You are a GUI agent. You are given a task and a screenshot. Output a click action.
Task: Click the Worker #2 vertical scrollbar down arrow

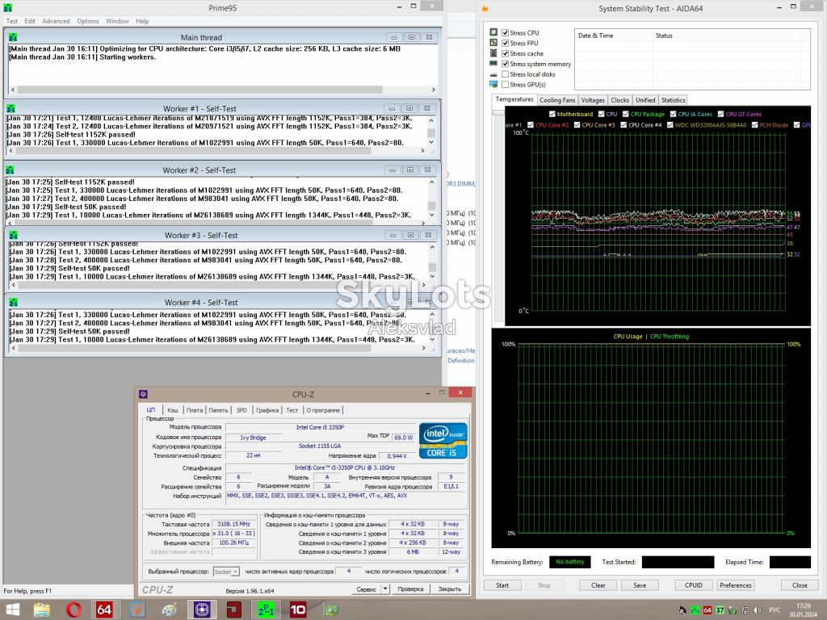click(431, 215)
